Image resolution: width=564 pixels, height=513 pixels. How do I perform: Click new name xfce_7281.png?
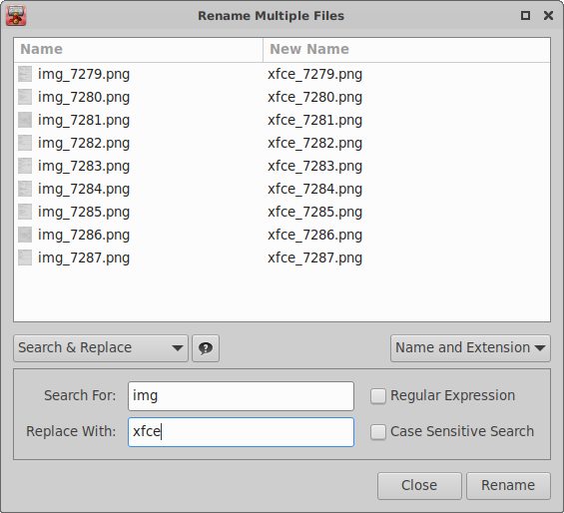click(314, 121)
